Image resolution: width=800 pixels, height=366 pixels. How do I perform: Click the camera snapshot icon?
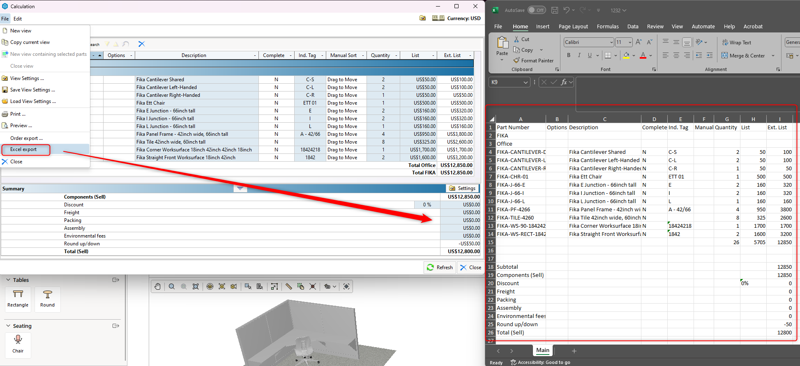click(327, 286)
